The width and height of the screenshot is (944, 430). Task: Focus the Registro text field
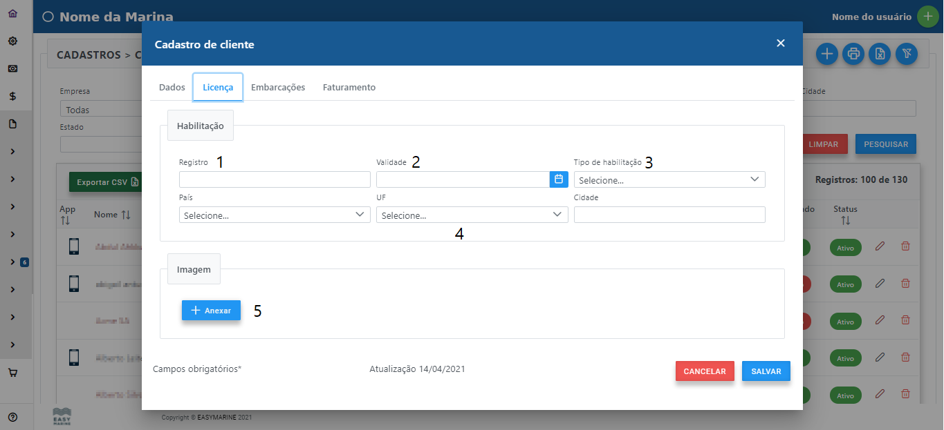(x=275, y=180)
